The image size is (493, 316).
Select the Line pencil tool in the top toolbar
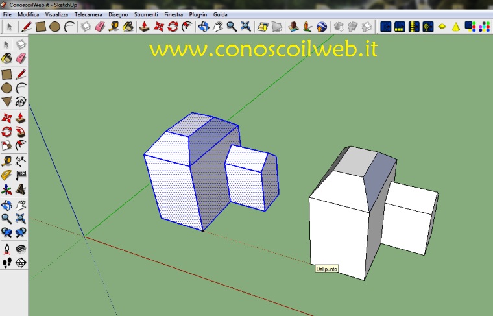coord(27,27)
